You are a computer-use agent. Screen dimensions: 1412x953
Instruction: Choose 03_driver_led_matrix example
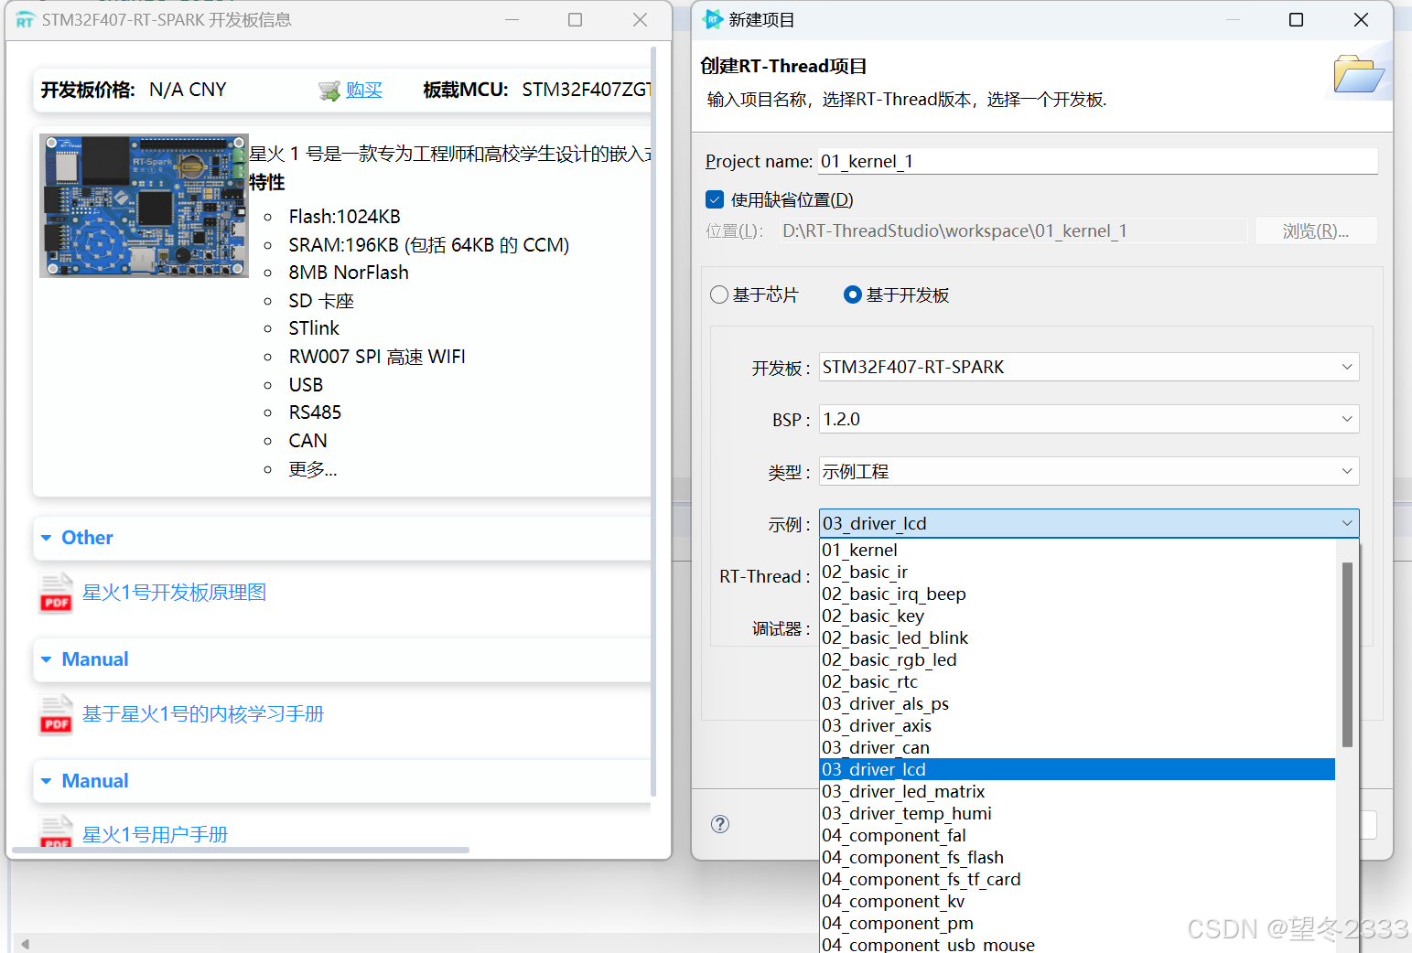[x=1077, y=791]
